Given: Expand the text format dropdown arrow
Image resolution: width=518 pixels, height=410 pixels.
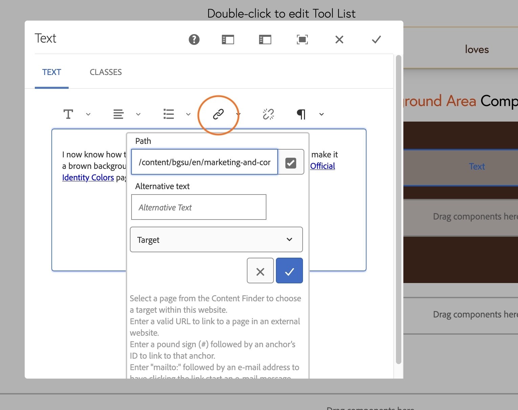Looking at the screenshot, I should (88, 114).
